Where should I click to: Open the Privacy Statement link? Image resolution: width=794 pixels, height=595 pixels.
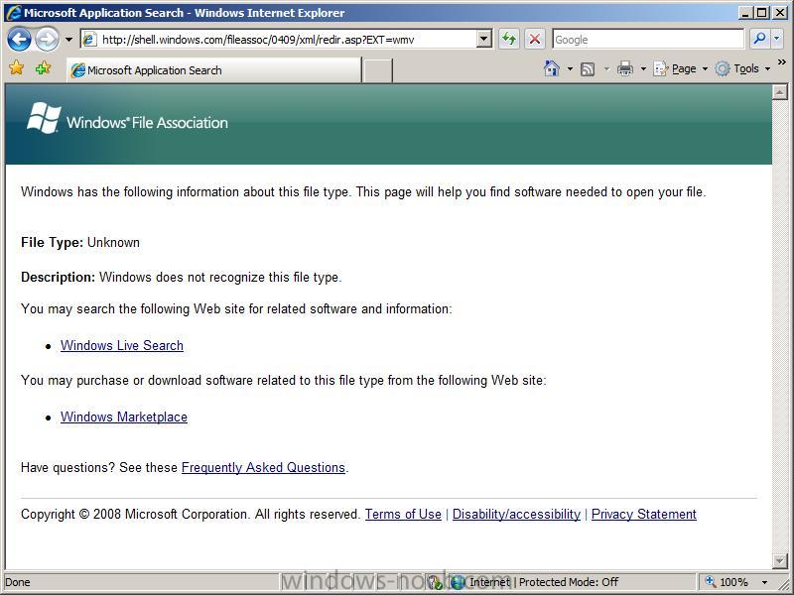pos(644,514)
